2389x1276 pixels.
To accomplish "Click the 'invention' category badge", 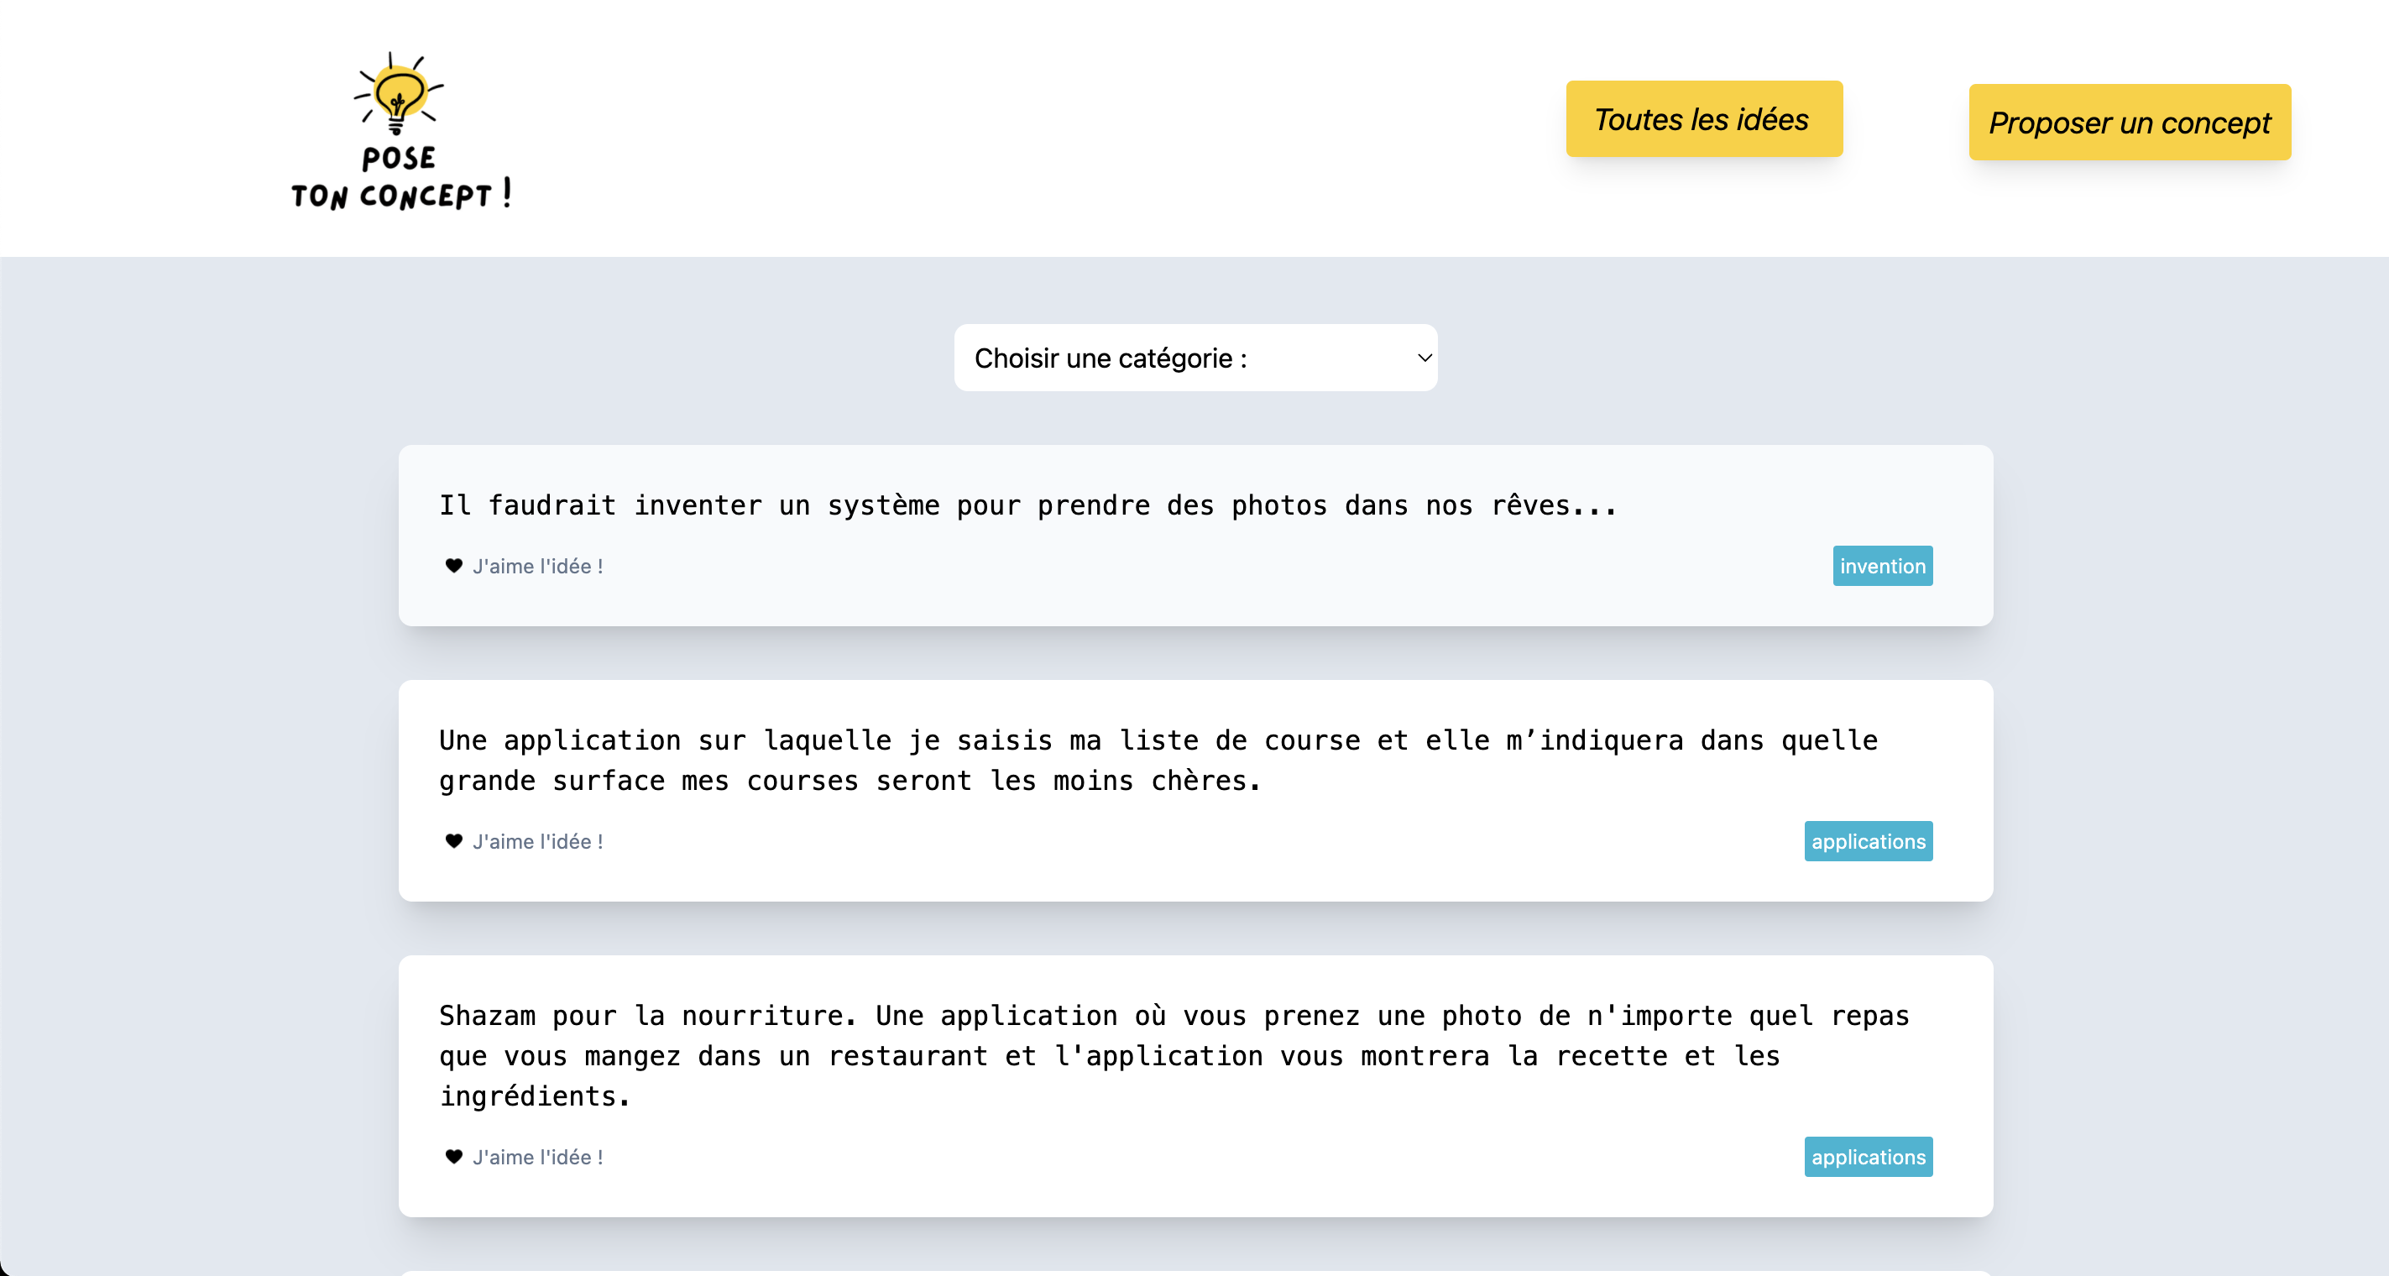I will coord(1882,567).
